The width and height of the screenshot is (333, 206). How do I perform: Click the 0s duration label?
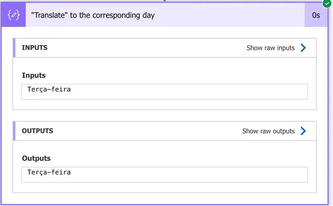point(316,15)
